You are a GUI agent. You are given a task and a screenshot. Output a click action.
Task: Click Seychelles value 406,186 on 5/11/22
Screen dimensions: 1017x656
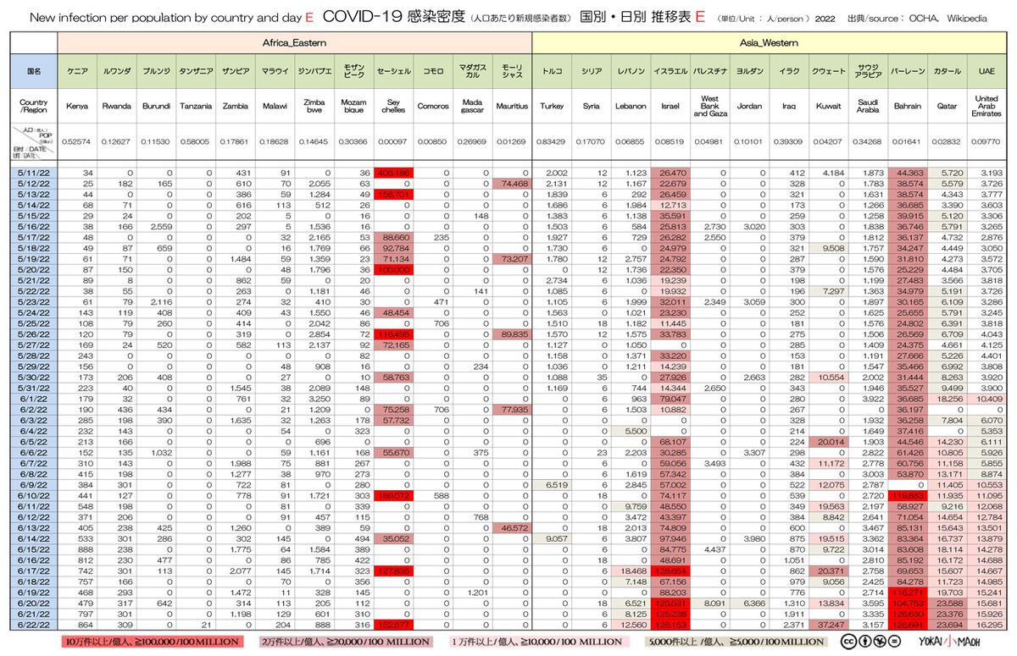(x=393, y=173)
